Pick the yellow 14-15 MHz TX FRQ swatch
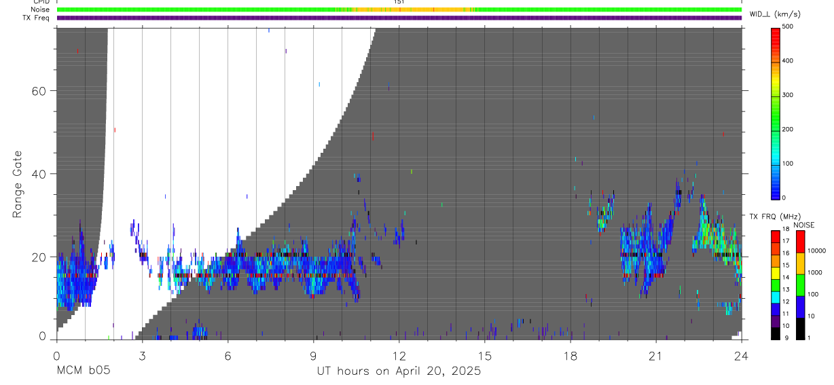 (776, 273)
